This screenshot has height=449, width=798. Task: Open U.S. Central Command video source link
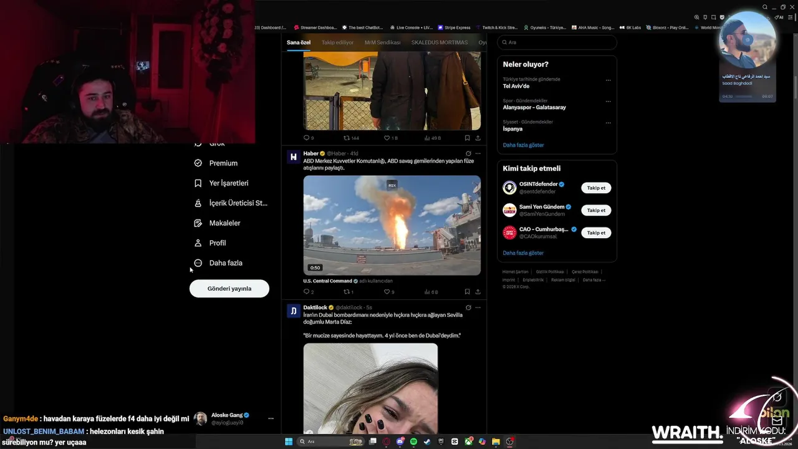[327, 281]
